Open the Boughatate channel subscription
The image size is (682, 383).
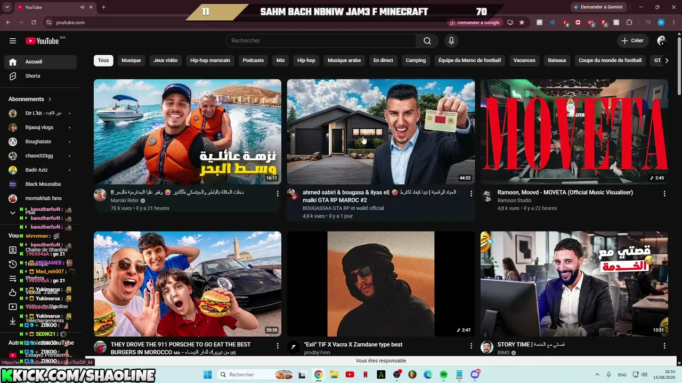tap(40, 142)
